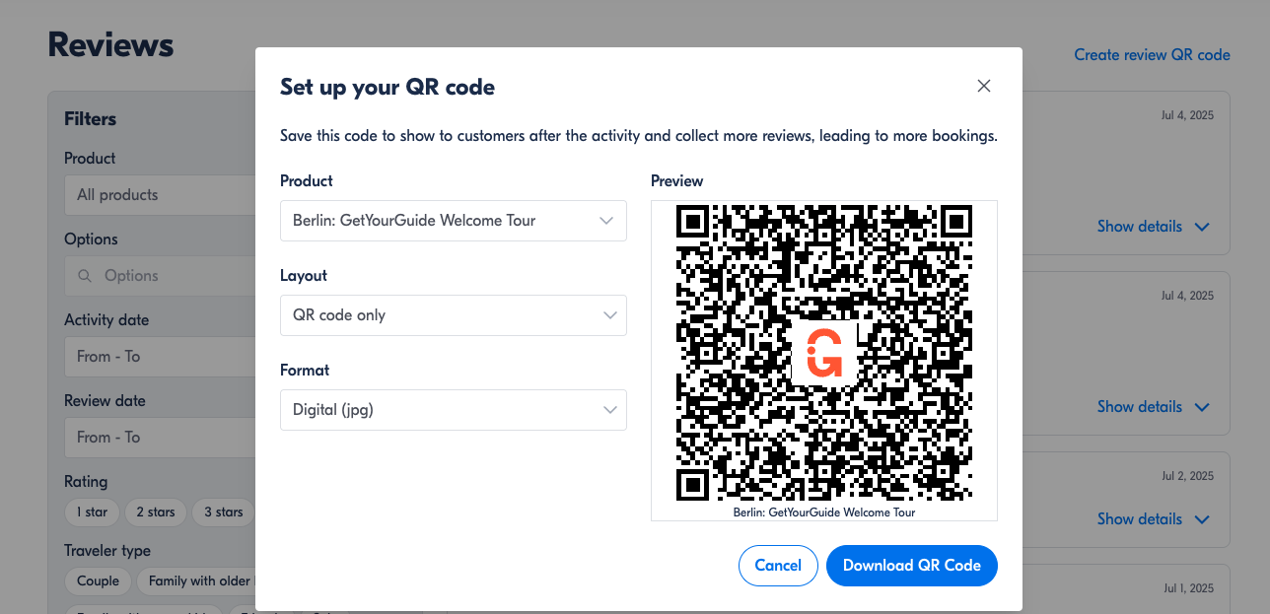Click the Activity date From - To field
1270x614 pixels.
(x=160, y=357)
